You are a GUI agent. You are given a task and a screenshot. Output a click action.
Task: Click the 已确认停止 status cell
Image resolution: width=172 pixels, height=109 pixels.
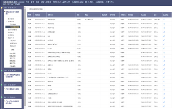pyautogui.click(x=157, y=19)
